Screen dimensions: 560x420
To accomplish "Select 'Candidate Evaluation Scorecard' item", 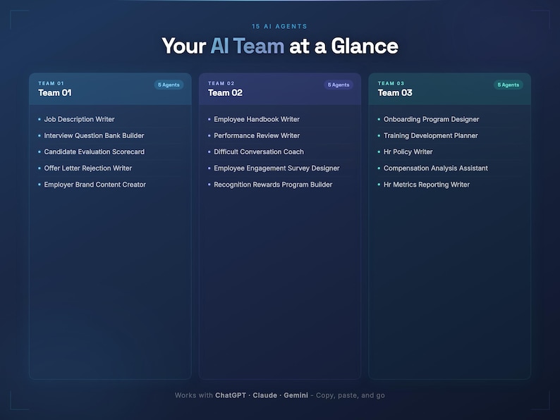I will [x=95, y=152].
